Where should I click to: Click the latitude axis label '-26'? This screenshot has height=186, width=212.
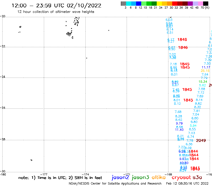(3, 108)
